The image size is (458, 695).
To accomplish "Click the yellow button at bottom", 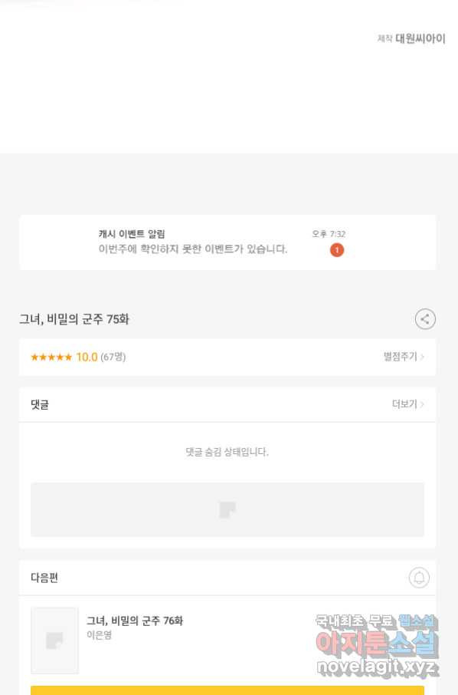I will (x=227, y=690).
